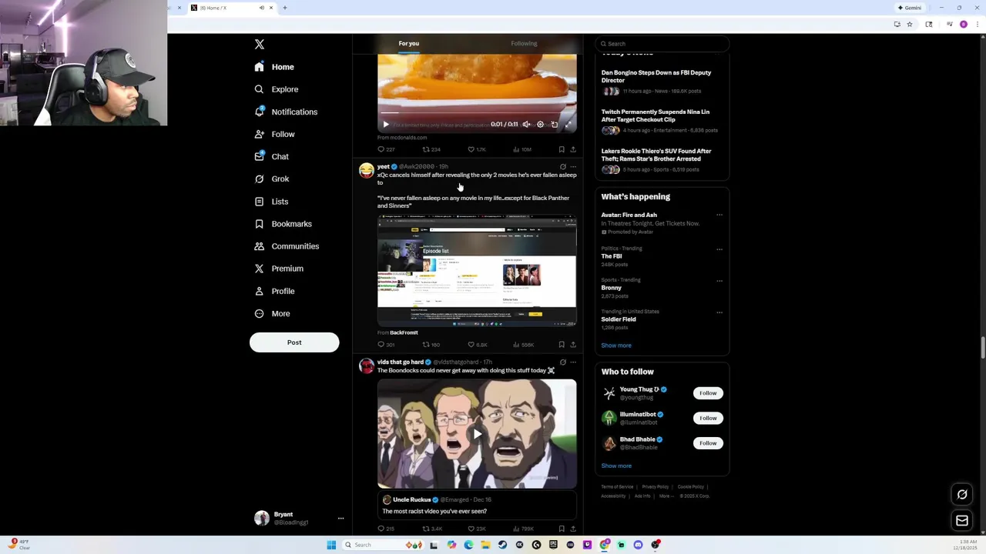Open yeet's profile avatar

pos(367,171)
